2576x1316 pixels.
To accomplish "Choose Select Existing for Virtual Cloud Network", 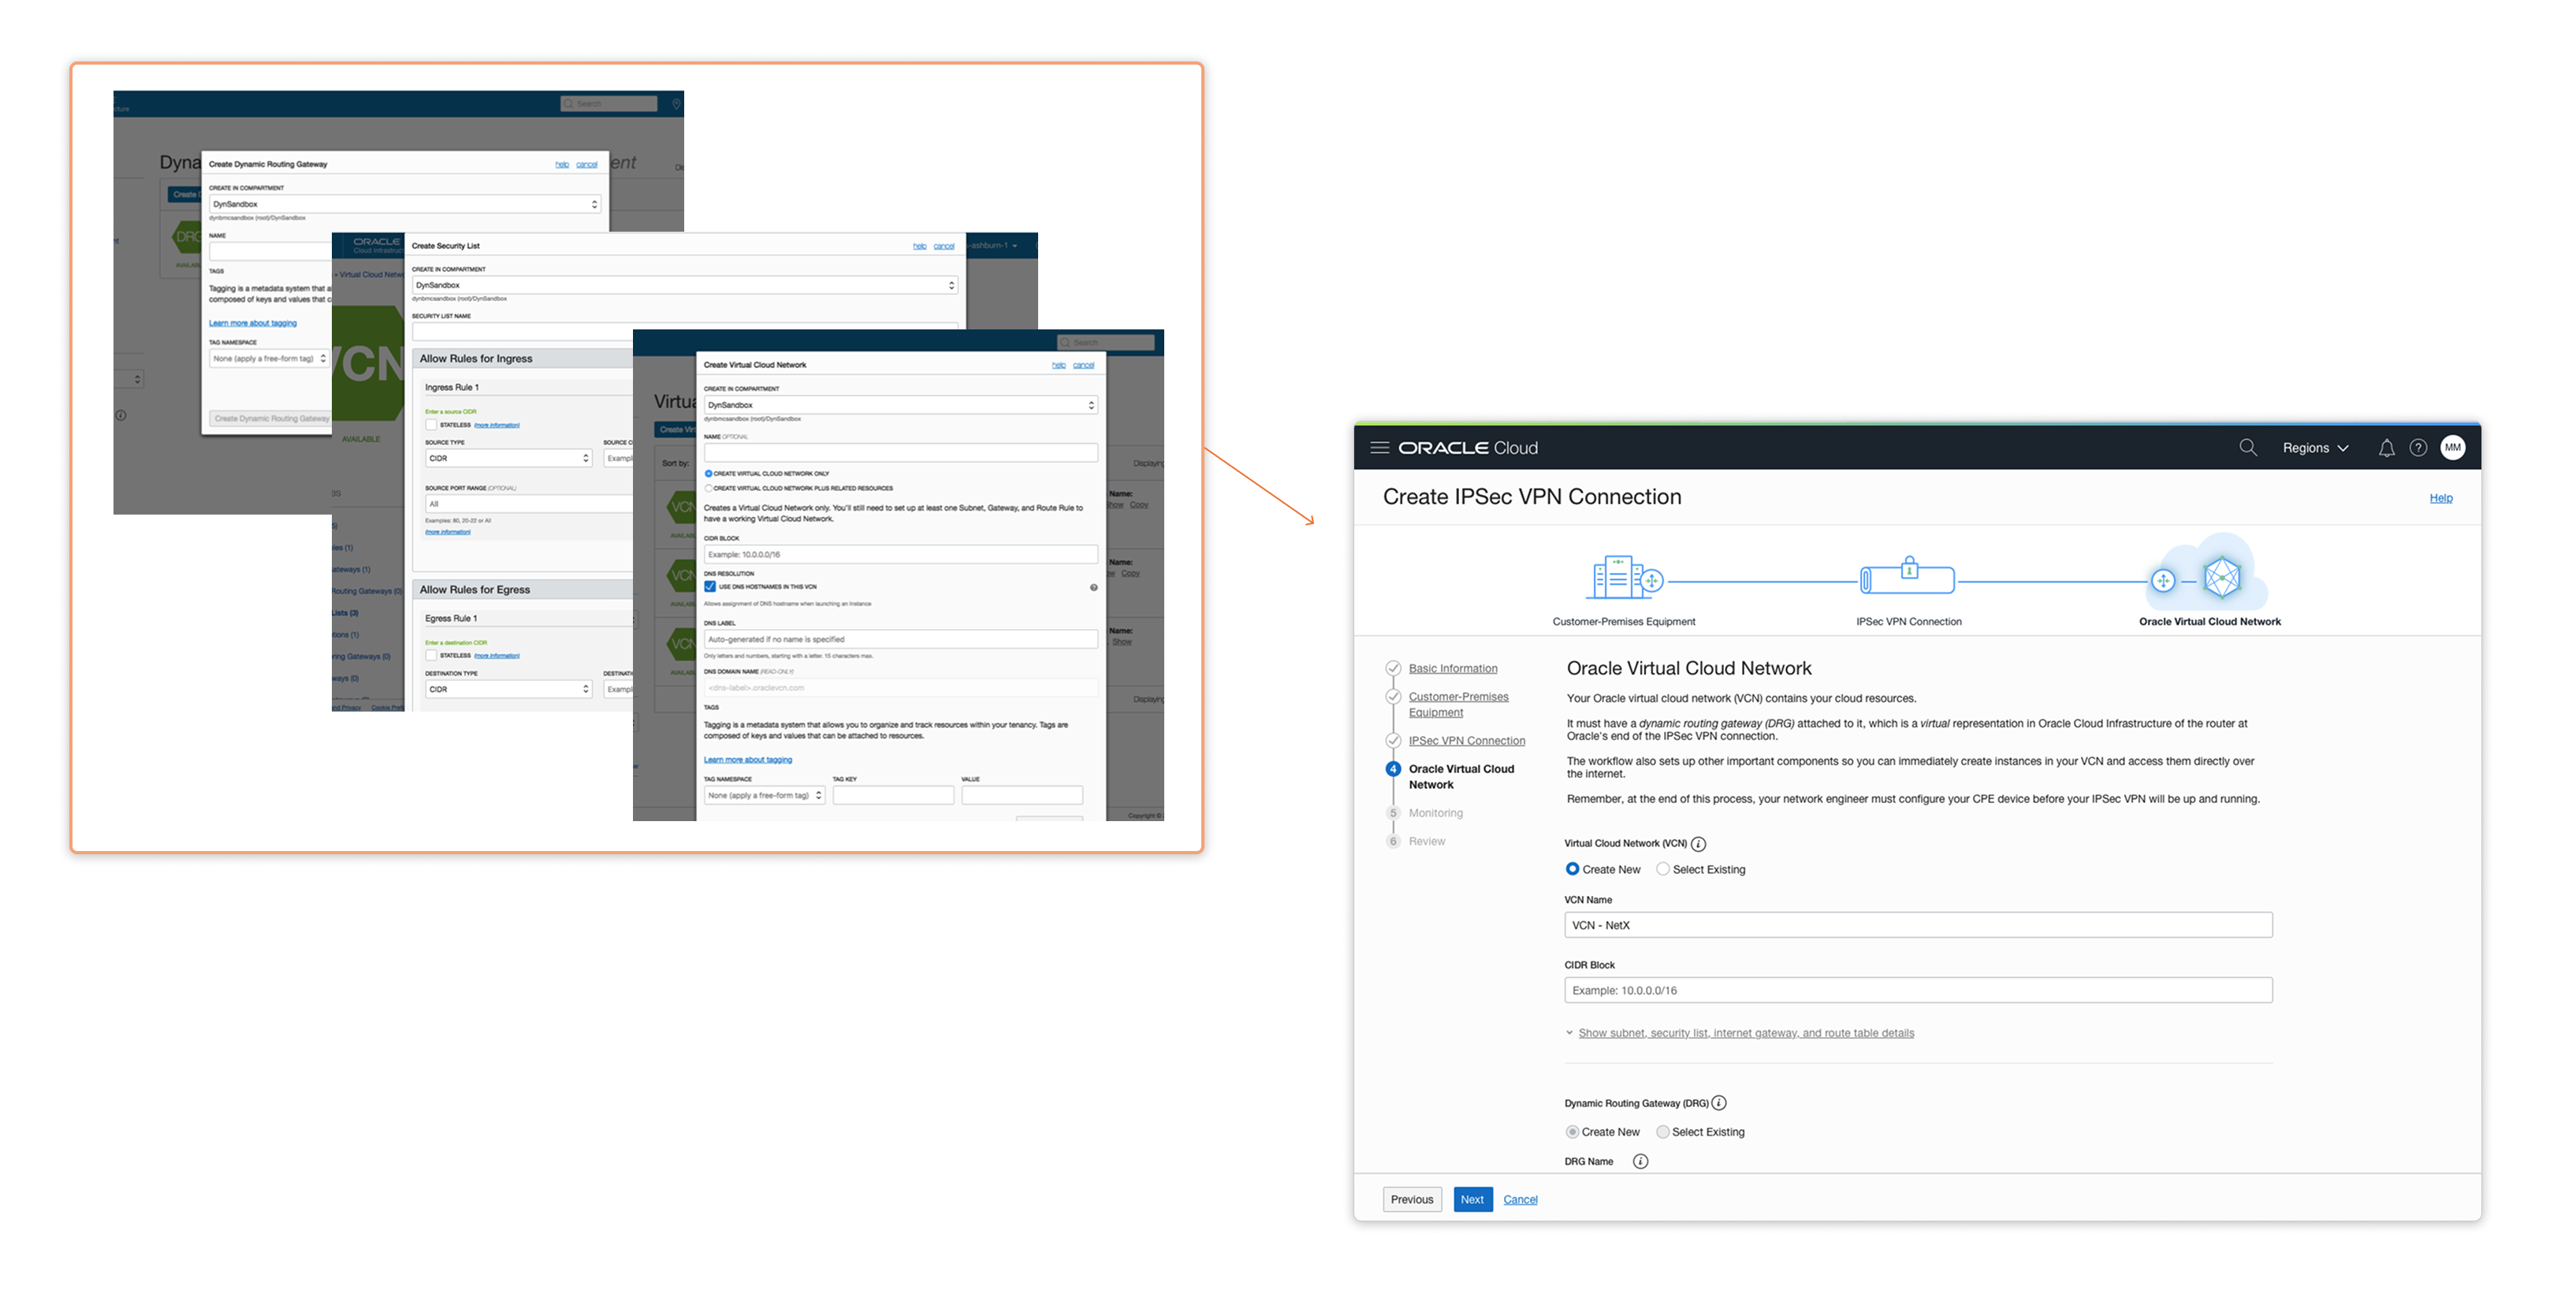I will (x=1663, y=869).
